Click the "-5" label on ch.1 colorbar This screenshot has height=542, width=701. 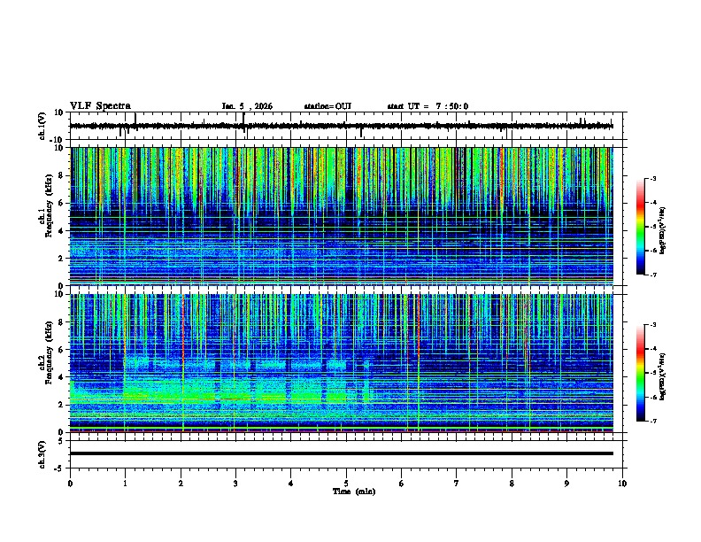coord(653,227)
